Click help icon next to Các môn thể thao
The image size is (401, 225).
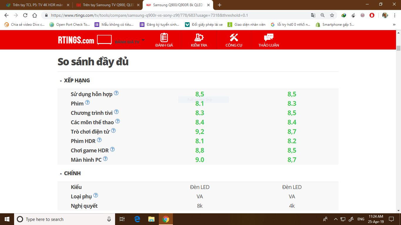coord(117,121)
